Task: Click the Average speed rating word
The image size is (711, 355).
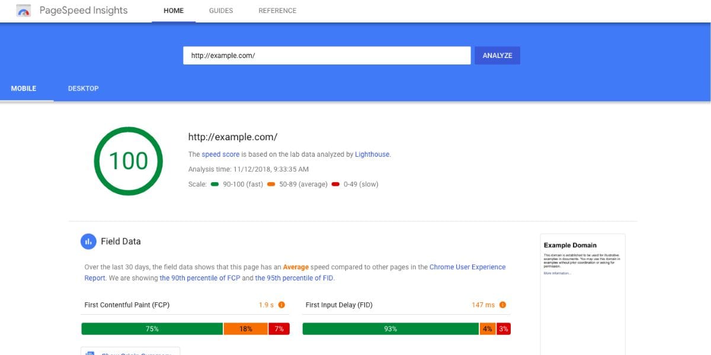Action: click(x=296, y=267)
